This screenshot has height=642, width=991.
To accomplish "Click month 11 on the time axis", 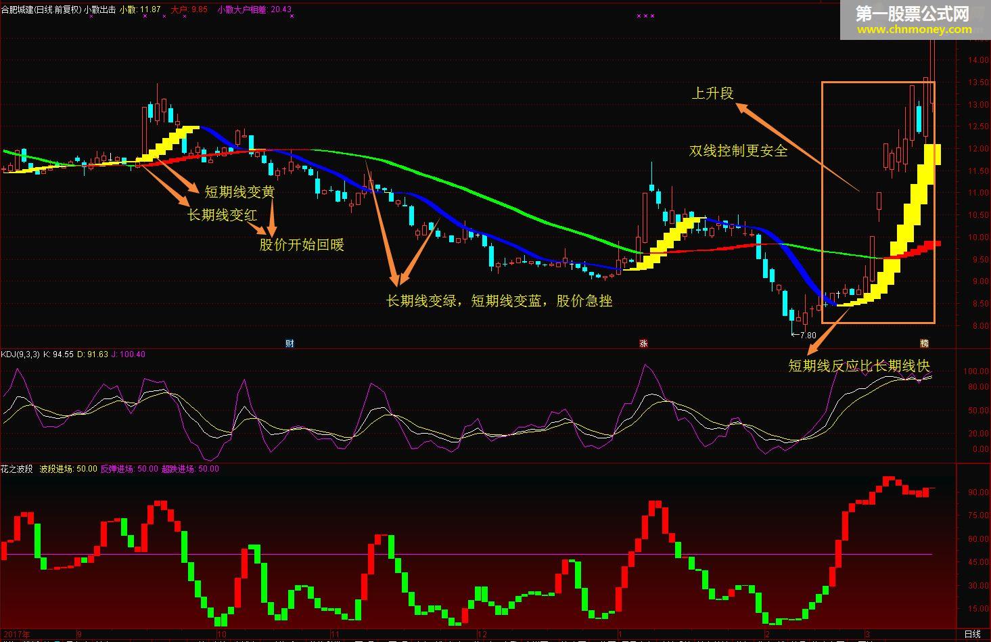I will (x=334, y=635).
